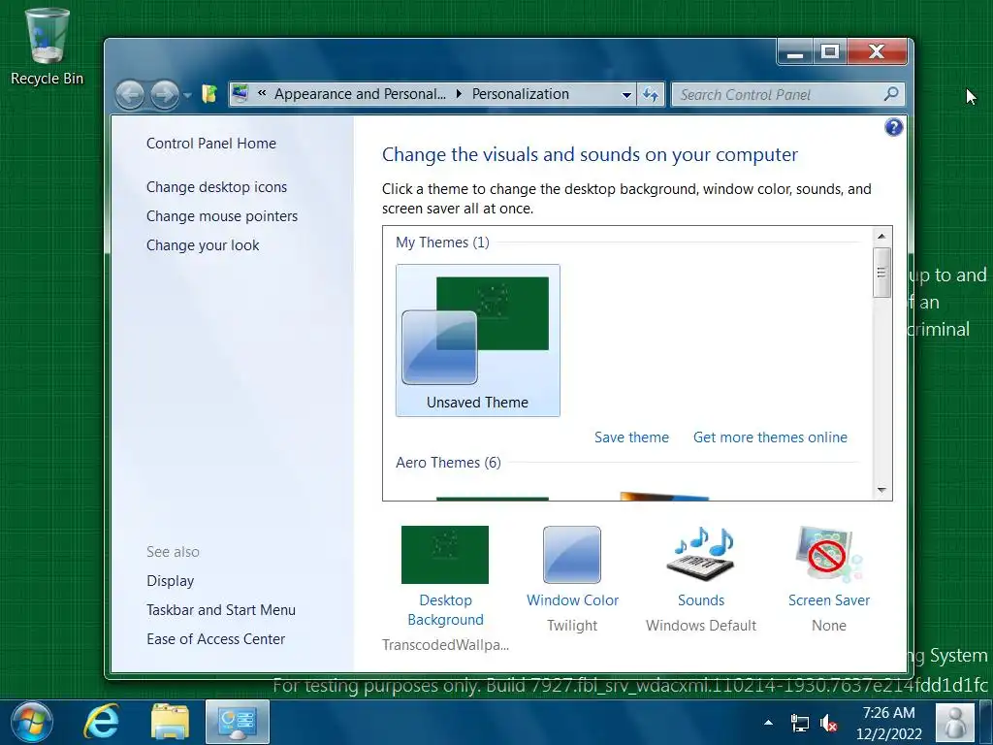The height and width of the screenshot is (745, 993).
Task: Select the Unsaved Theme thumbnail
Action: (x=477, y=340)
